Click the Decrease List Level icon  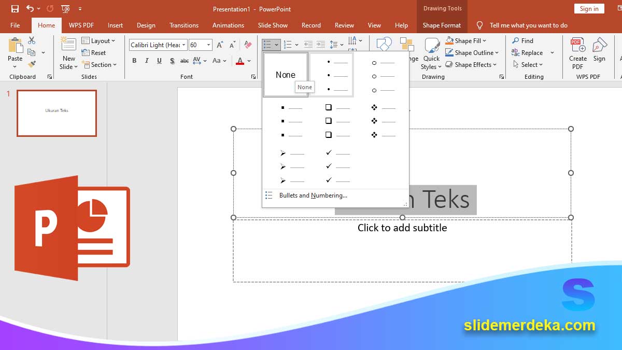coord(308,45)
